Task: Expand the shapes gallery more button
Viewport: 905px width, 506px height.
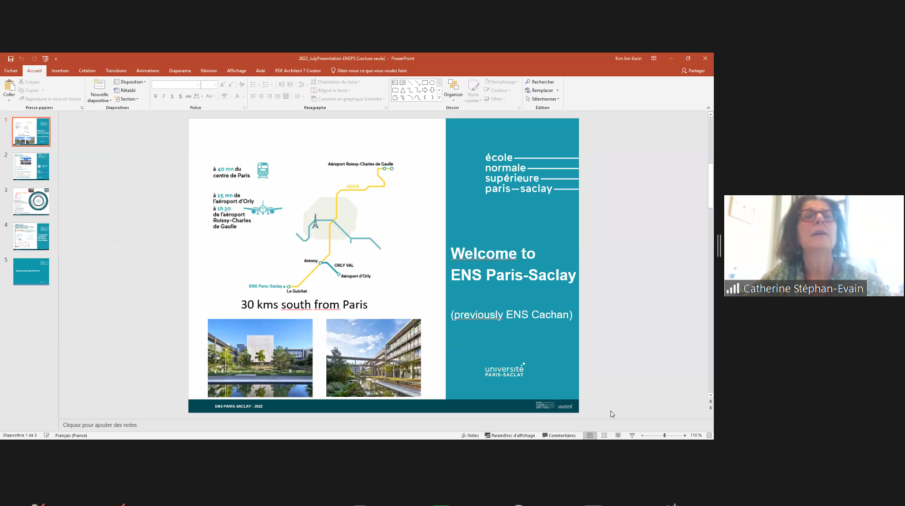Action: coord(439,98)
